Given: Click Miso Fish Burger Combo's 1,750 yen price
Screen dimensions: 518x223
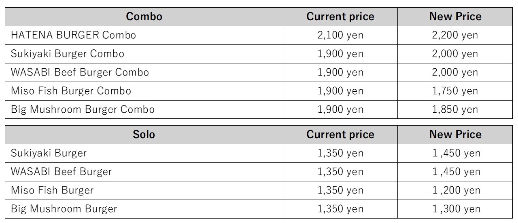Looking at the screenshot, I should coord(455,91).
